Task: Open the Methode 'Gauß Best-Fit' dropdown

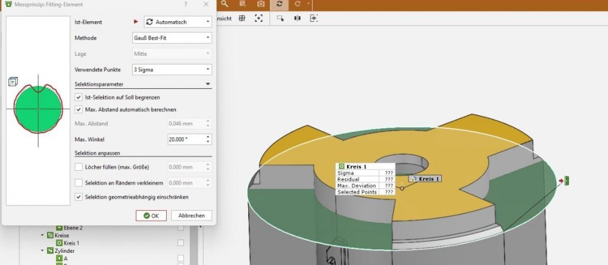Action: [171, 38]
